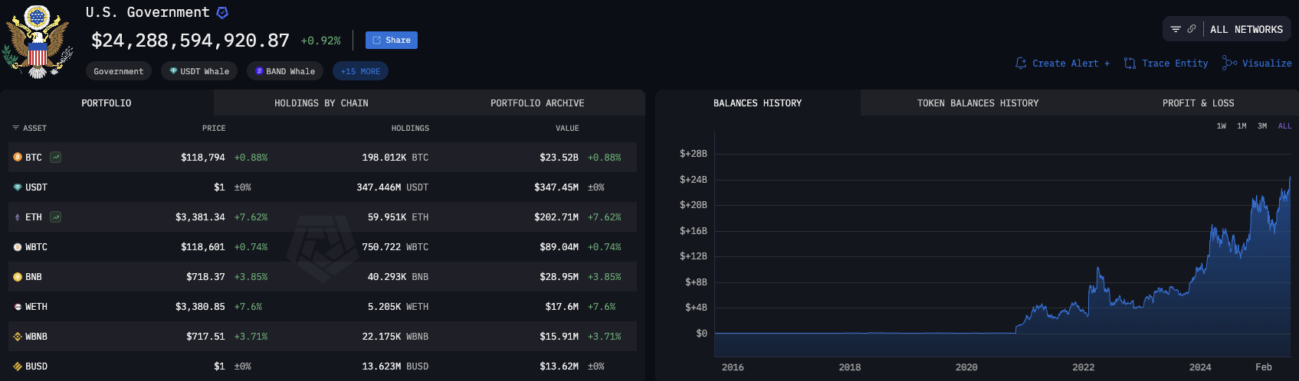The width and height of the screenshot is (1299, 381).
Task: Open the ALL NETWORKS selector
Action: coord(1246,29)
